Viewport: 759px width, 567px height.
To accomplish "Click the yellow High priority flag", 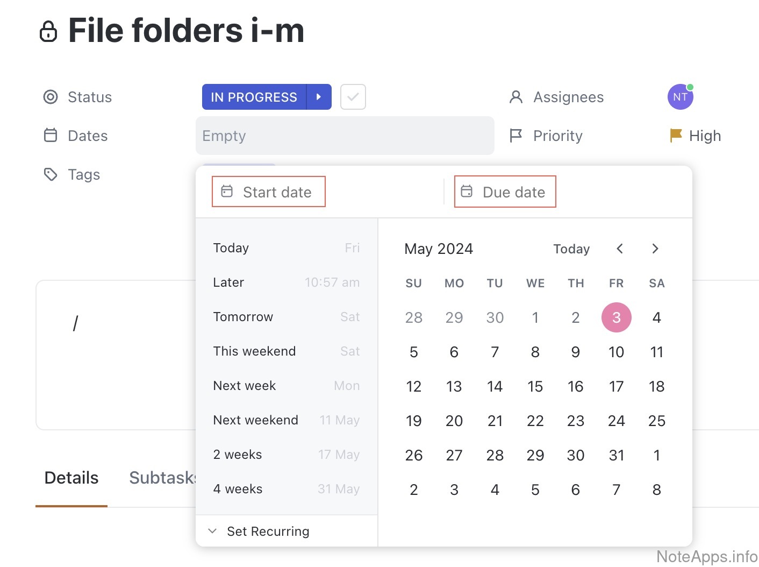I will tap(676, 136).
